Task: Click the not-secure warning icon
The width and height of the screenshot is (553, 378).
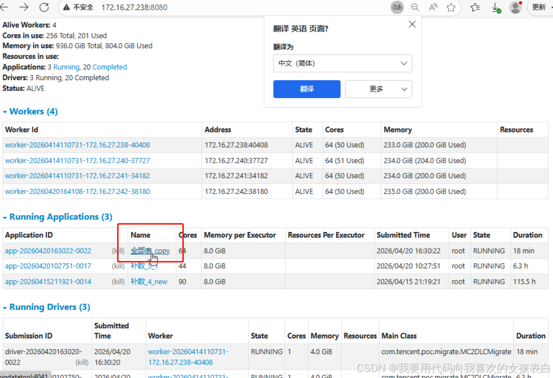Action: point(67,7)
